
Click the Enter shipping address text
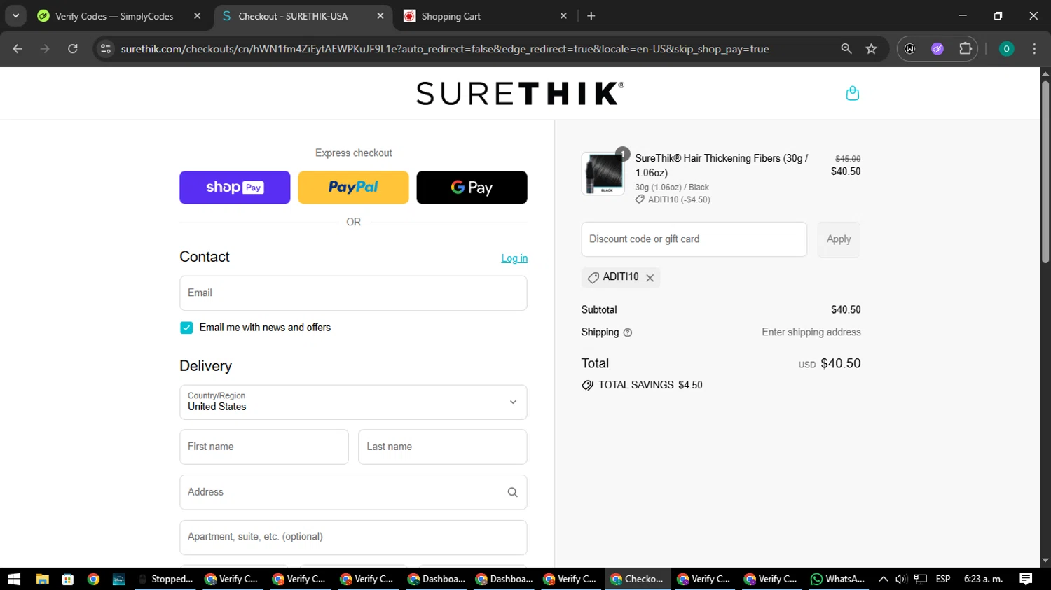tap(811, 332)
